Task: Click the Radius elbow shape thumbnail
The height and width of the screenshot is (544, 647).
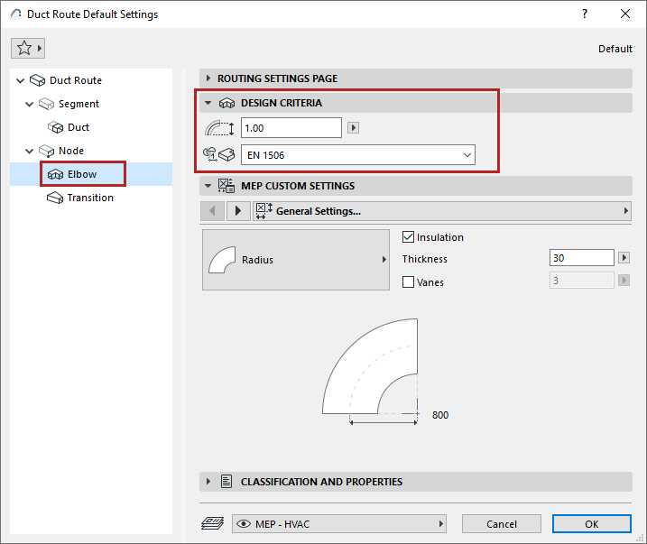Action: coord(222,260)
